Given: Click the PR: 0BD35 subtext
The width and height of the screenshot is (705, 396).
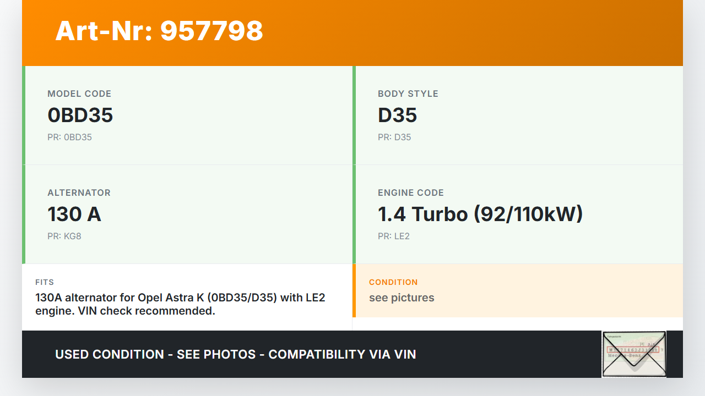Looking at the screenshot, I should click(x=69, y=137).
